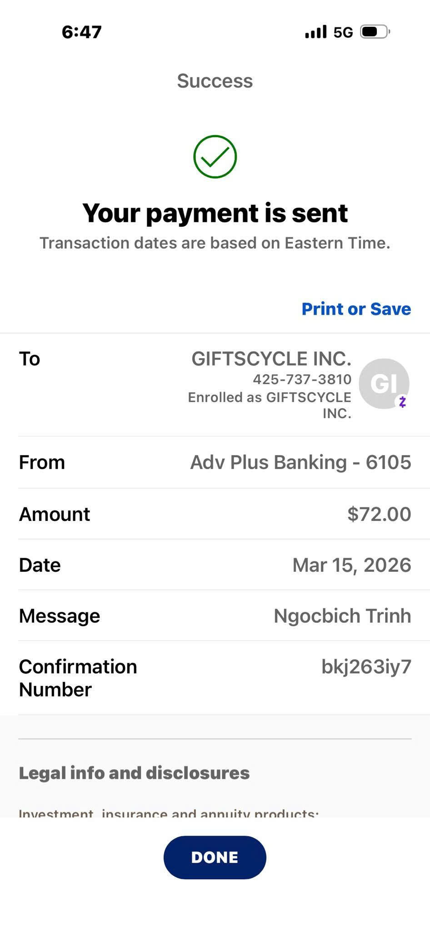Tap the 5G network indicator
The width and height of the screenshot is (430, 931).
click(343, 32)
